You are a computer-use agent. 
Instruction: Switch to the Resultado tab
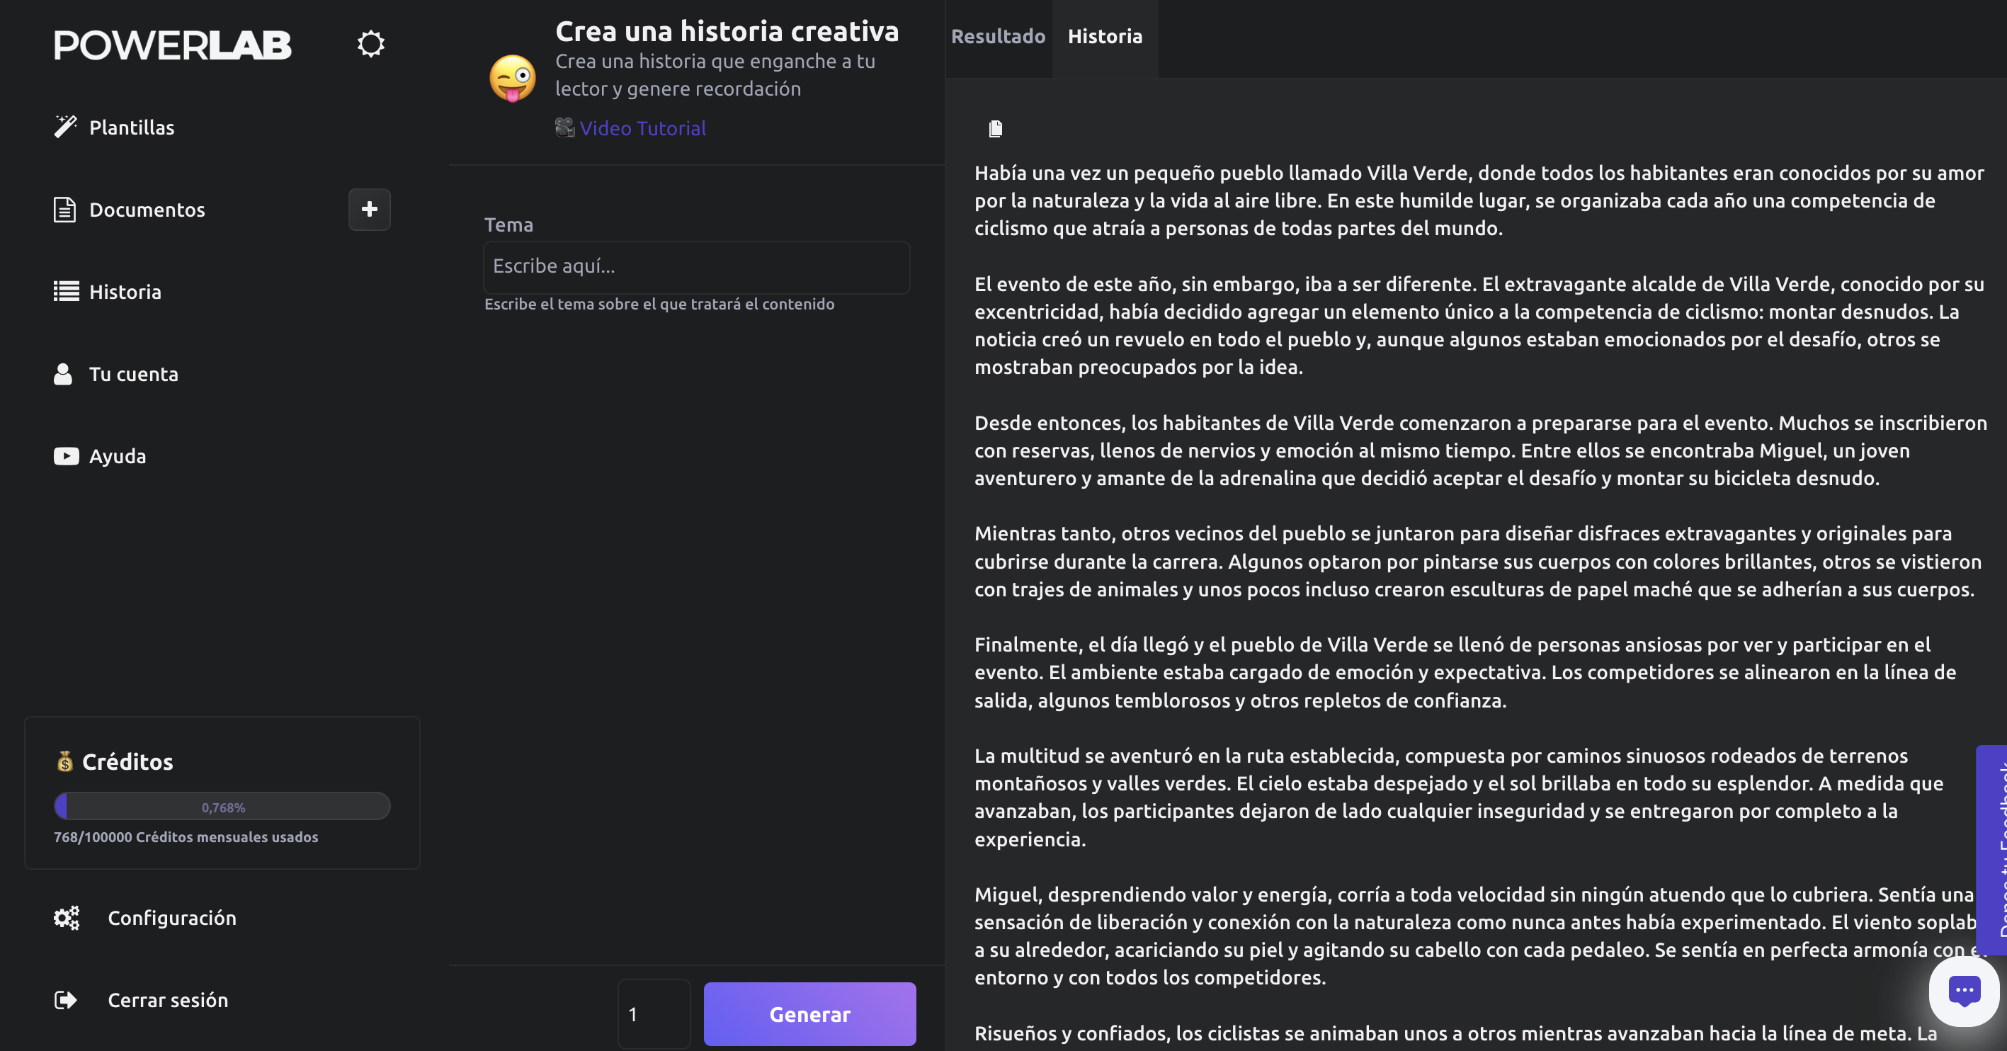tap(998, 37)
